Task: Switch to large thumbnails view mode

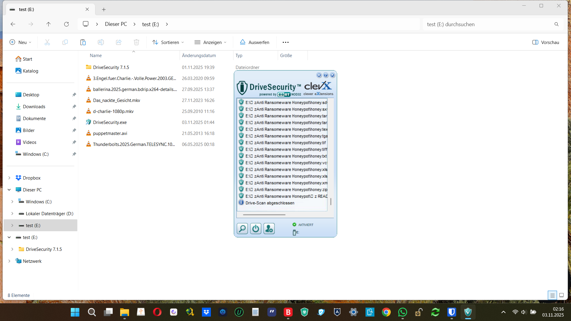Action: click(x=561, y=295)
